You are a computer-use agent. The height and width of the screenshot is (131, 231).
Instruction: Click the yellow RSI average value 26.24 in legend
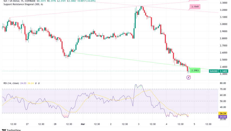31,83
